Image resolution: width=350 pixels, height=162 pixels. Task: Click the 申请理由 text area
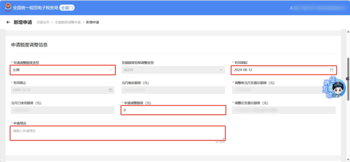click(118, 133)
